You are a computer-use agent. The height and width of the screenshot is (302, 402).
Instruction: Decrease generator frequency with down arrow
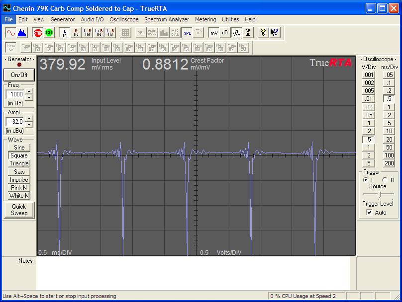[x=29, y=97]
